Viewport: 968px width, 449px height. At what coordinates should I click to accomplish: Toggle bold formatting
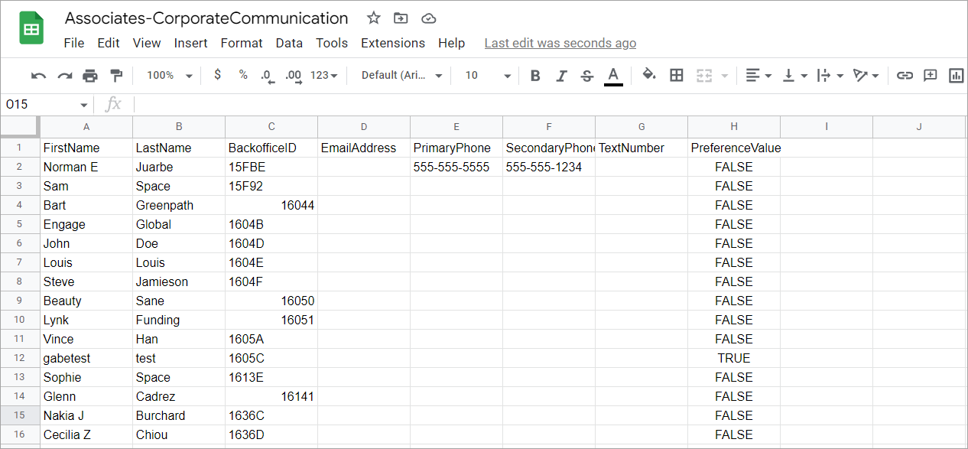(535, 76)
